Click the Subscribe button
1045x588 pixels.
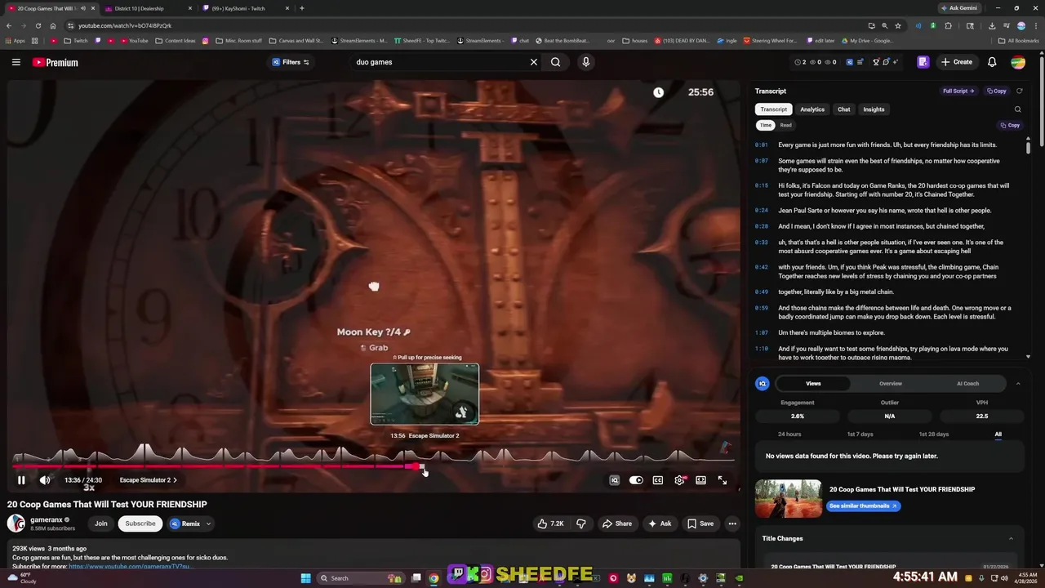pyautogui.click(x=140, y=523)
